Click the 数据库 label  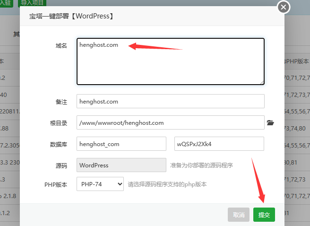tap(59, 144)
